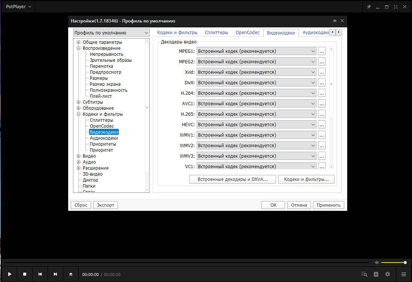Select Перемотка in settings tree

(102, 66)
